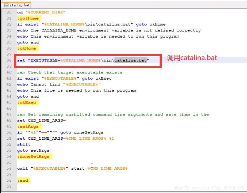
Task: Click the highlighted catalina.bat text on line 38
Action: click(x=130, y=60)
